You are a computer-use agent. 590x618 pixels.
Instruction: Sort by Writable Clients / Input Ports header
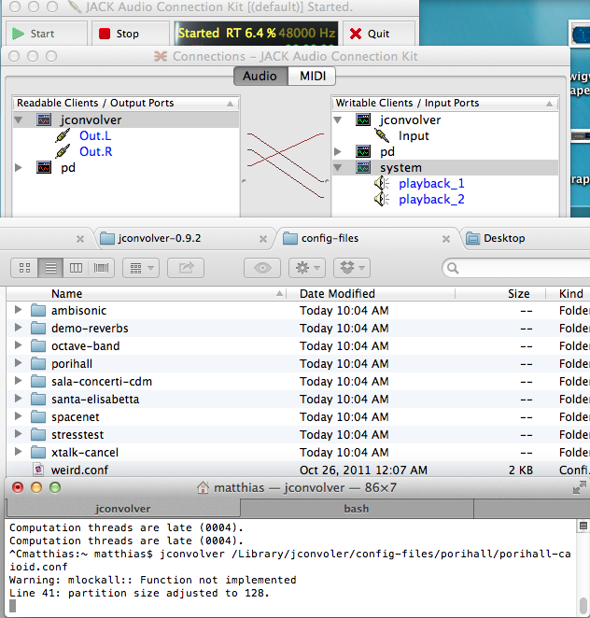(x=445, y=104)
